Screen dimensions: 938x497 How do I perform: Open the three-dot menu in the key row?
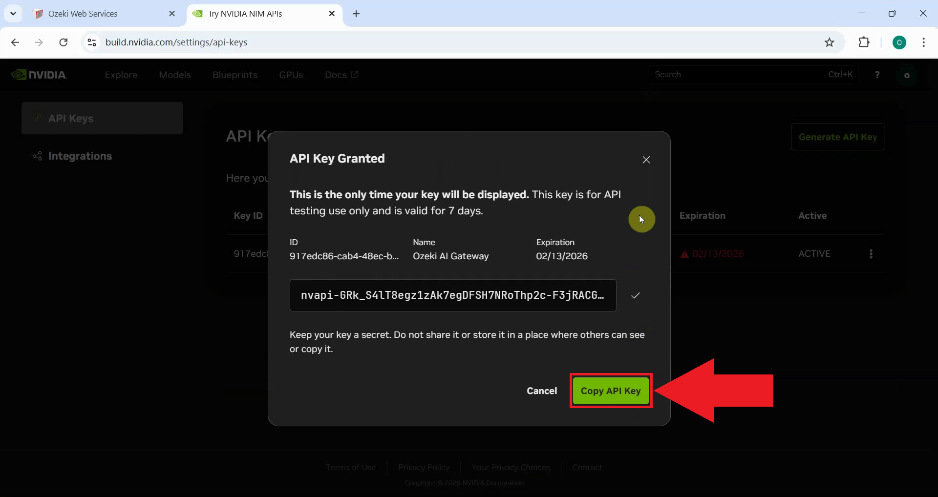click(871, 253)
